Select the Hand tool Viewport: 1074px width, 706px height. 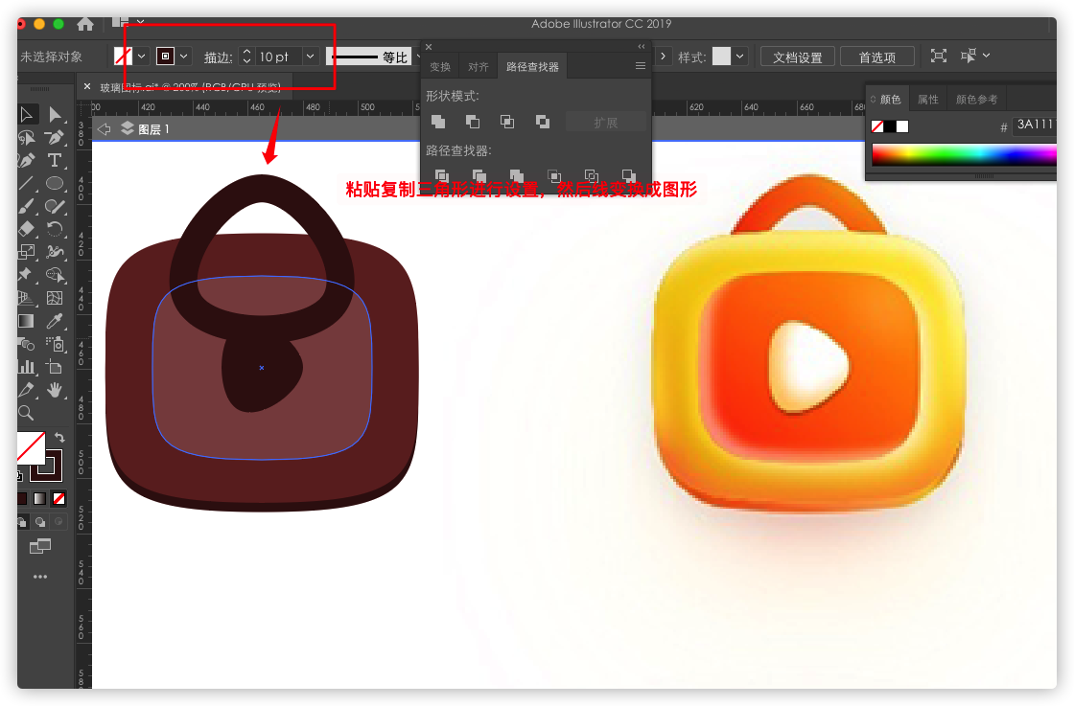55,390
